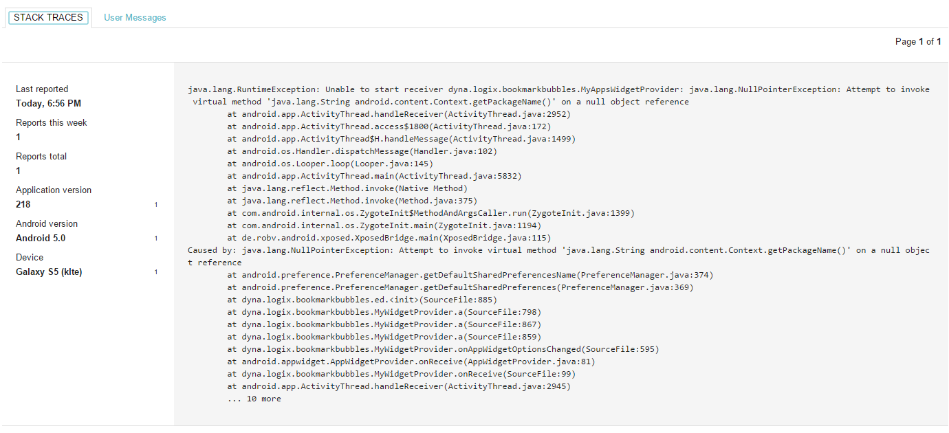Viewport: 949px width, 433px height.
Task: Click the onAppWidgetOptionsChanged stack frame
Action: (443, 349)
